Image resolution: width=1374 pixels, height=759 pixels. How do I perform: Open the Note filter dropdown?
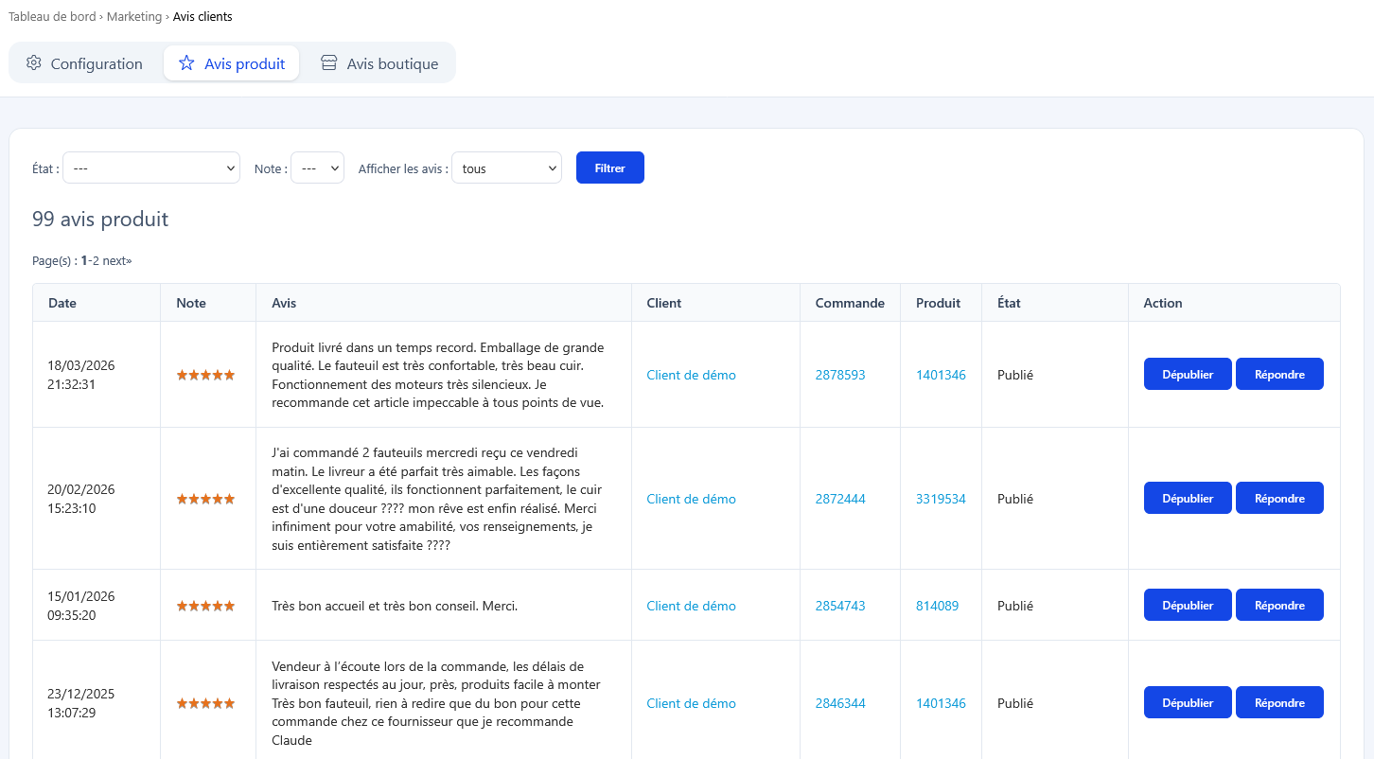(317, 168)
